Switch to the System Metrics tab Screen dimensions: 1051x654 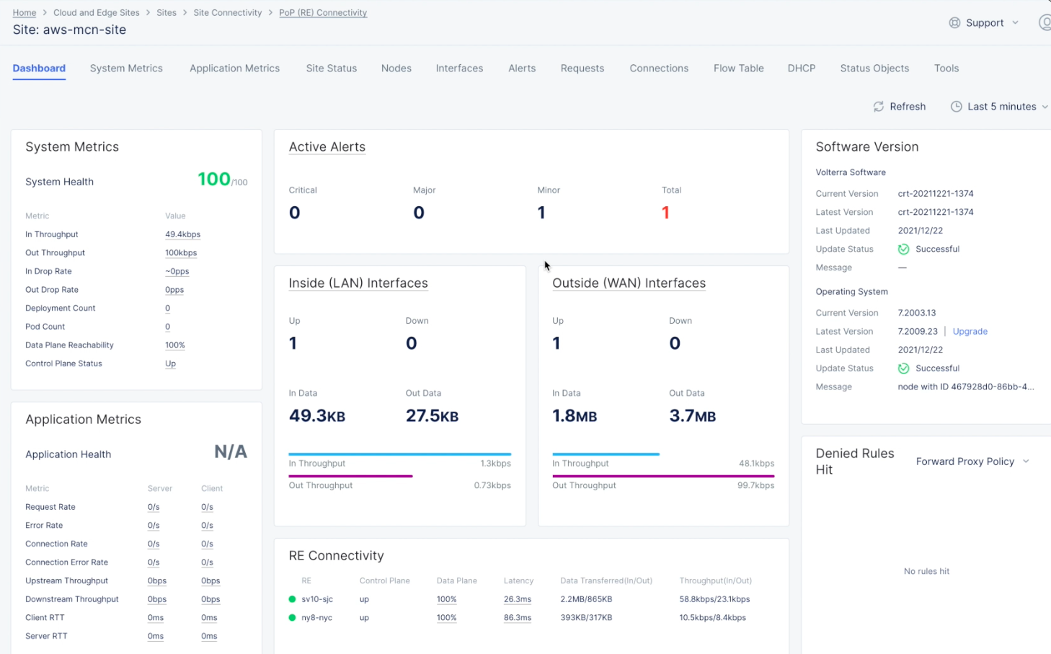[126, 68]
